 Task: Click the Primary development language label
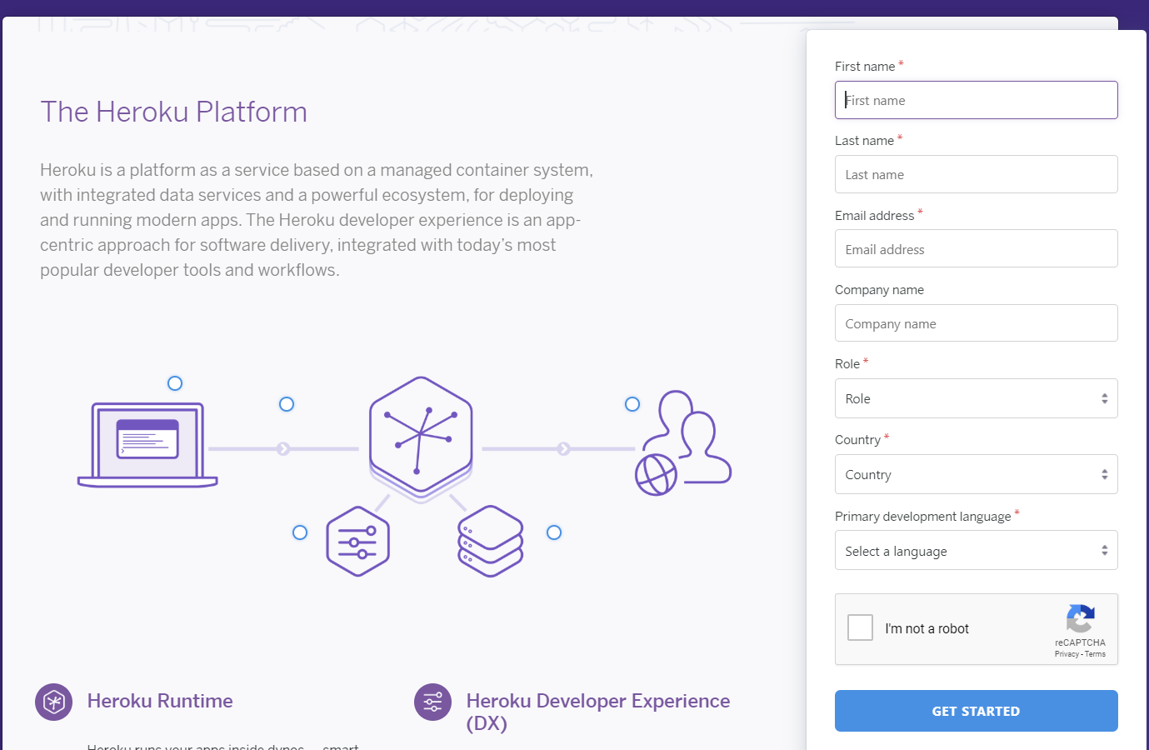tap(923, 517)
